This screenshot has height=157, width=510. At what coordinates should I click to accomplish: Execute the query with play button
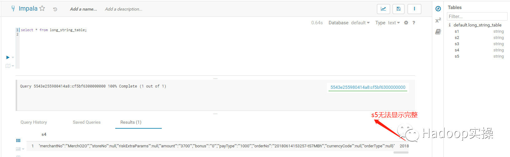[x=8, y=57]
